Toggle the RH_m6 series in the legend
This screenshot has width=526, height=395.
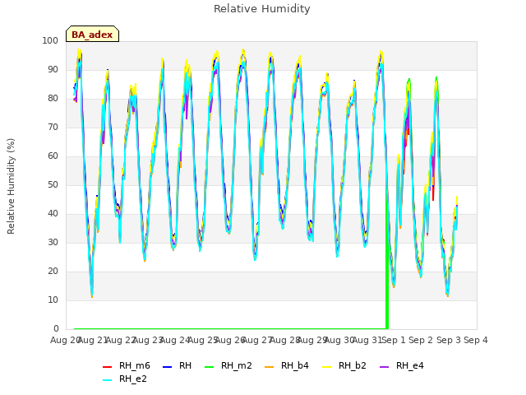(x=126, y=365)
